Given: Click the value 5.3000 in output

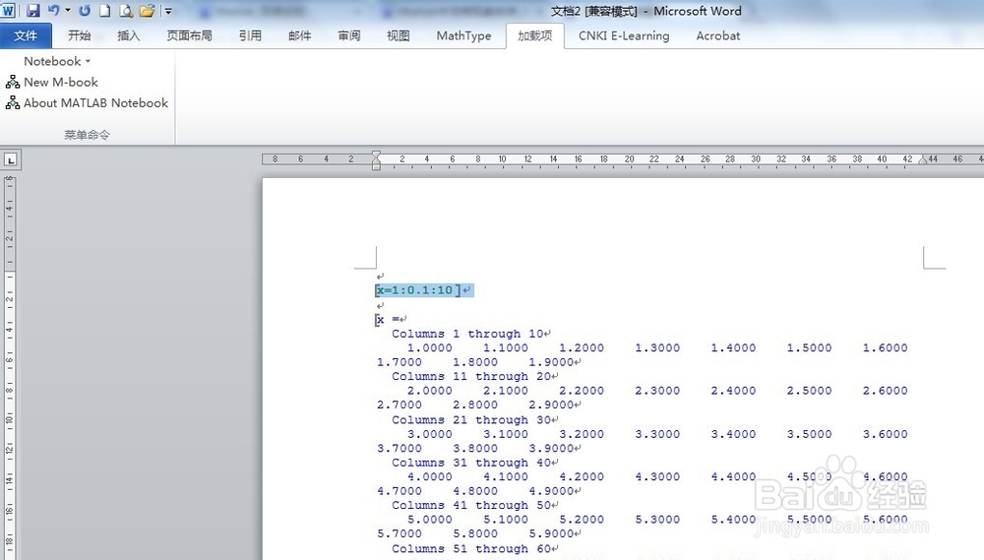Looking at the screenshot, I should (x=657, y=520).
